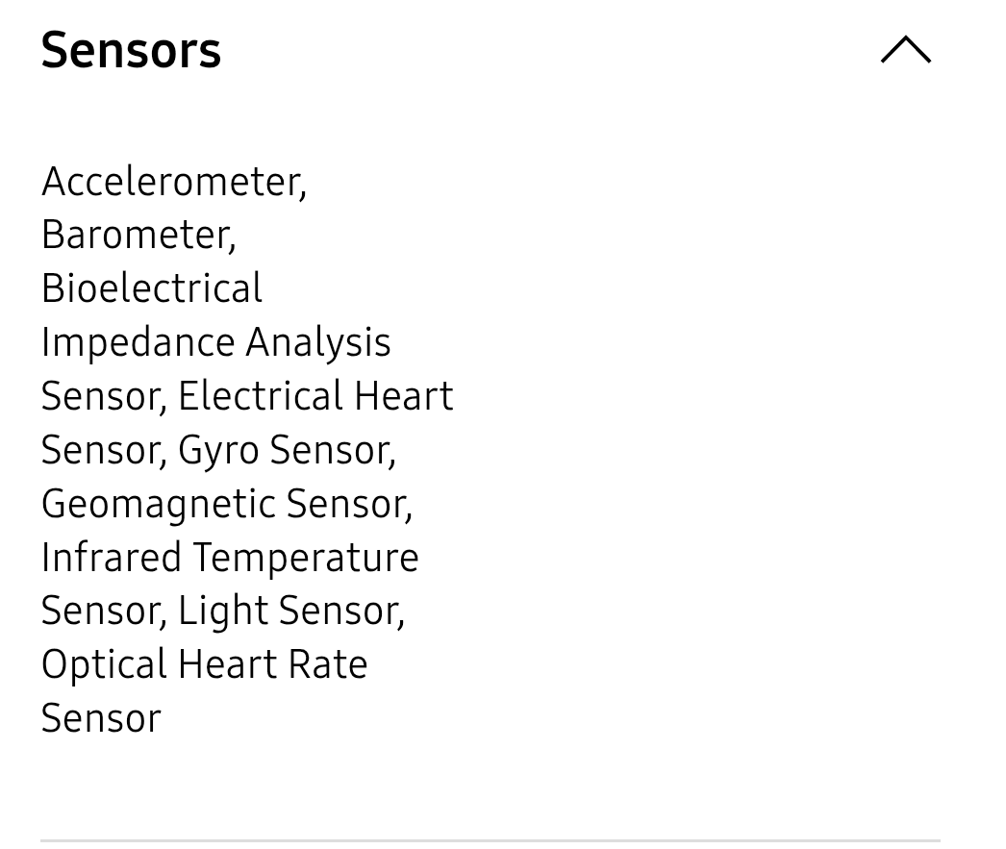1006x849 pixels.
Task: Click the final Sensor word in the list
Action: pyautogui.click(x=101, y=718)
